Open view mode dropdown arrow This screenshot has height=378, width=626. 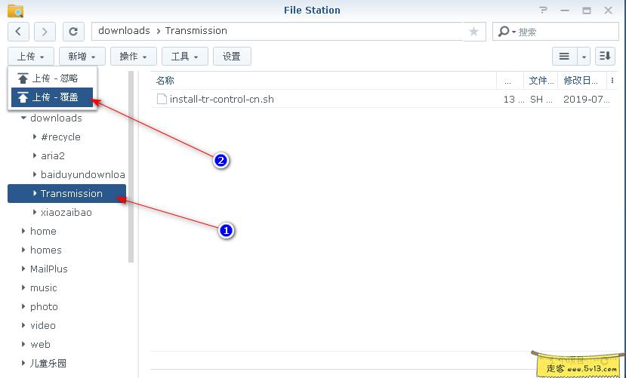click(584, 57)
